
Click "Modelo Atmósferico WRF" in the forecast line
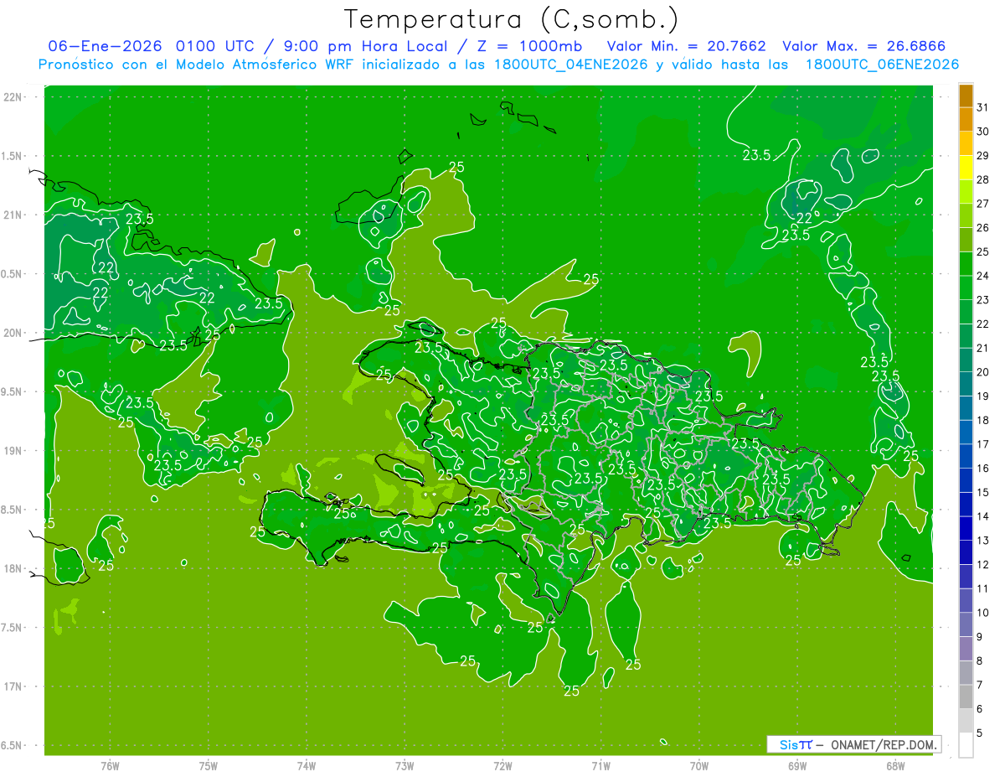coord(263,65)
